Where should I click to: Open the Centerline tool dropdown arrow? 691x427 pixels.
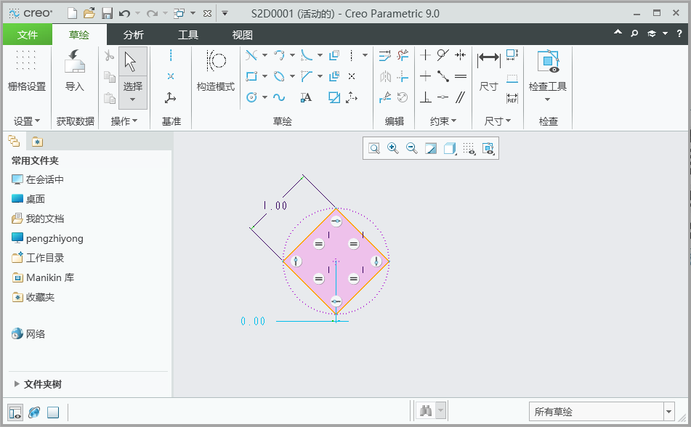pos(365,55)
